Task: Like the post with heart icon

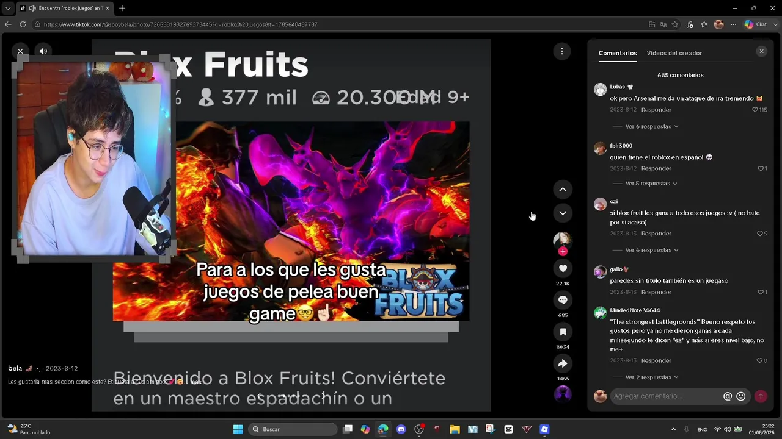Action: point(563,269)
